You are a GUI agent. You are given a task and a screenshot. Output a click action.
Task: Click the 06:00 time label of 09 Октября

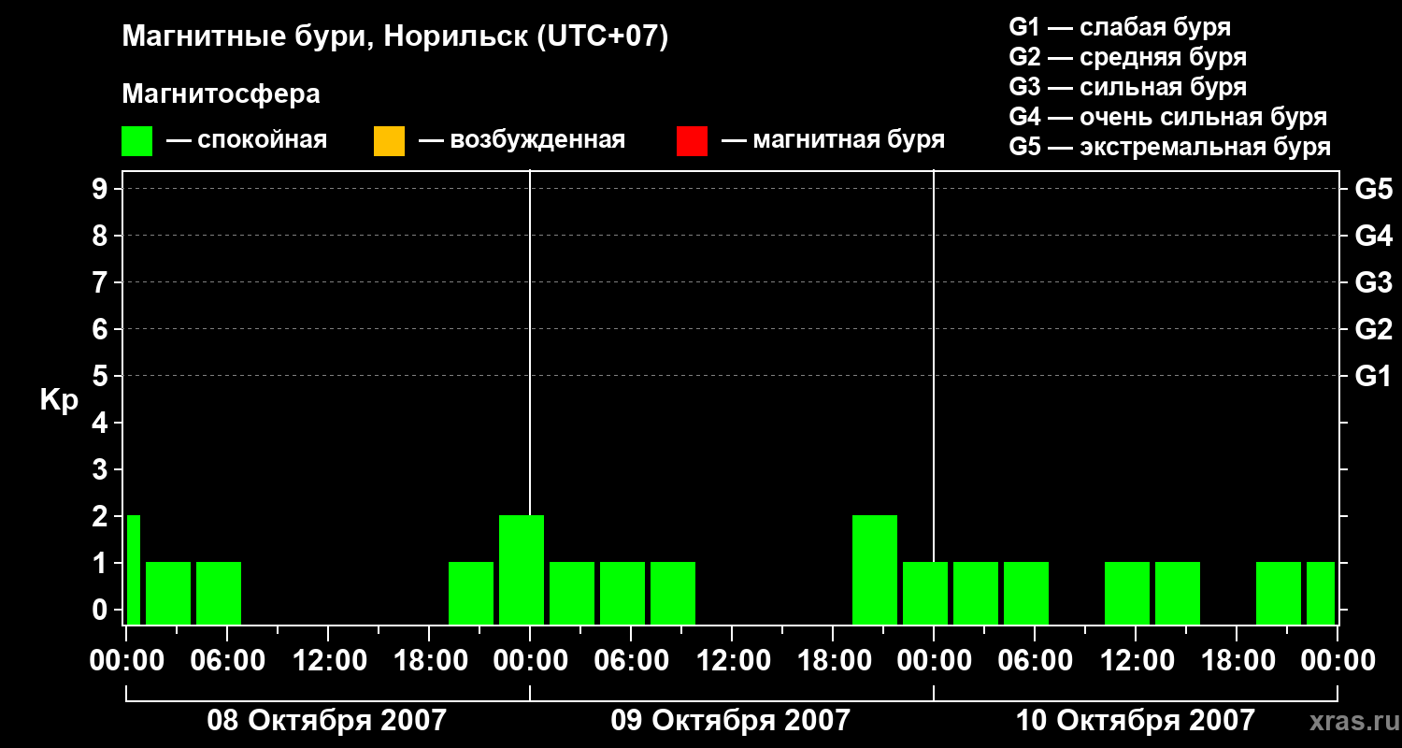click(x=631, y=660)
